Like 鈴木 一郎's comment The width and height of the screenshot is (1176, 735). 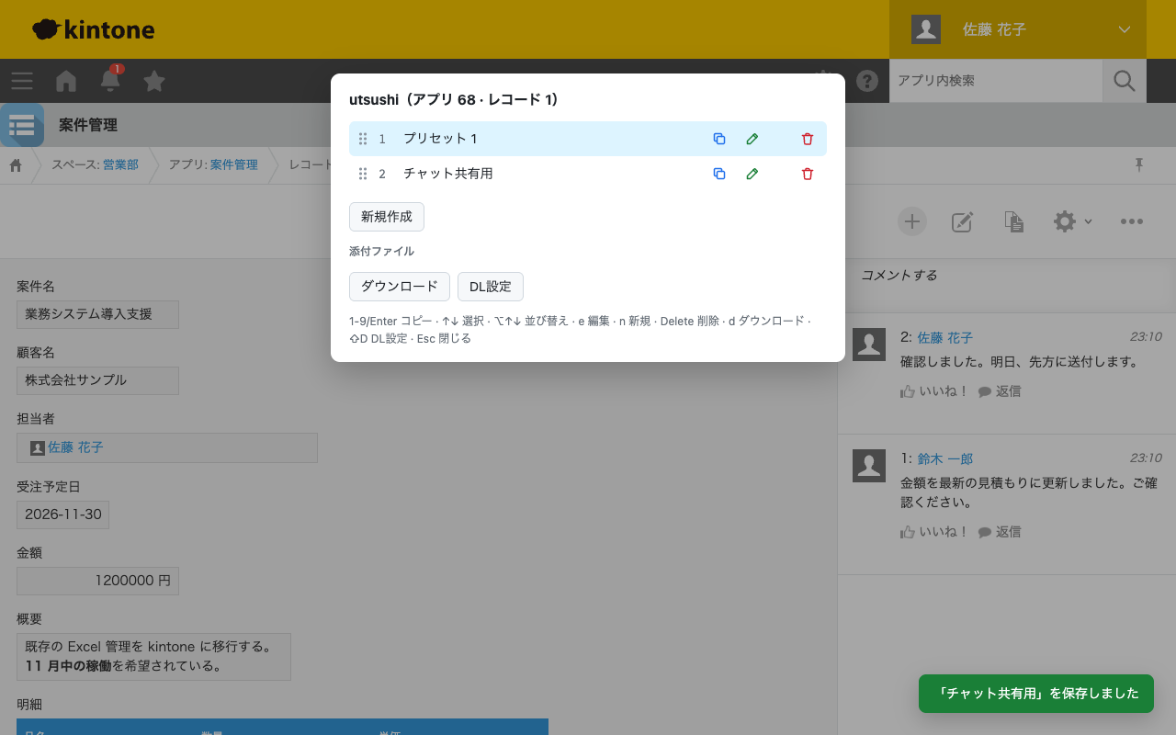[934, 532]
